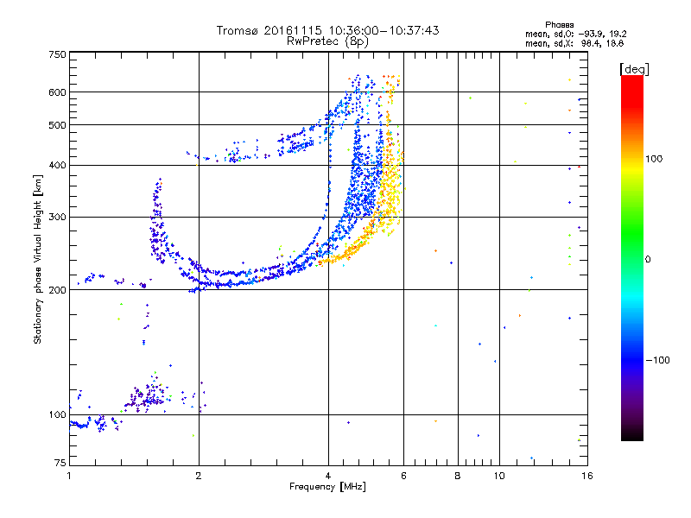Click colorbar tick label "-100"
The height and width of the screenshot is (518, 691).
click(x=657, y=360)
